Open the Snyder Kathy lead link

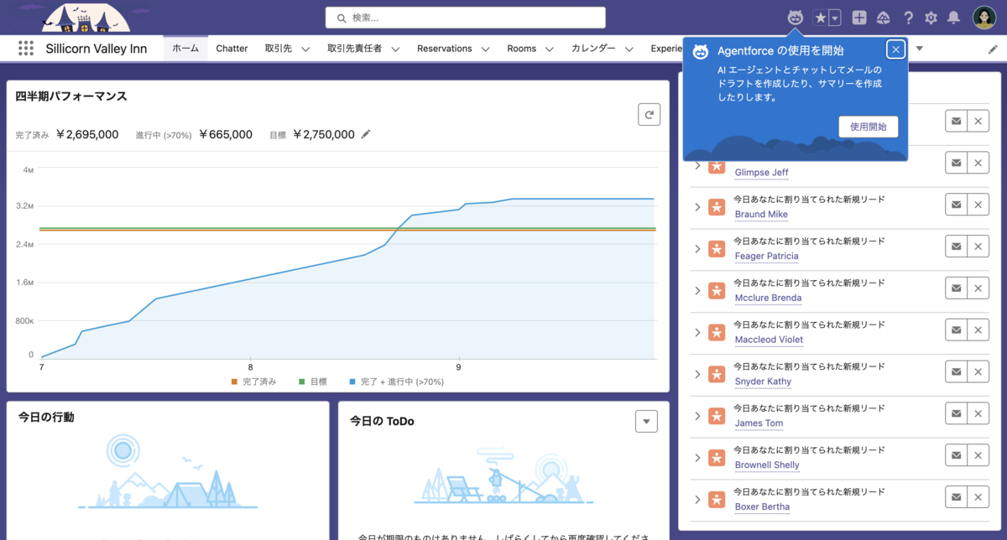(763, 382)
